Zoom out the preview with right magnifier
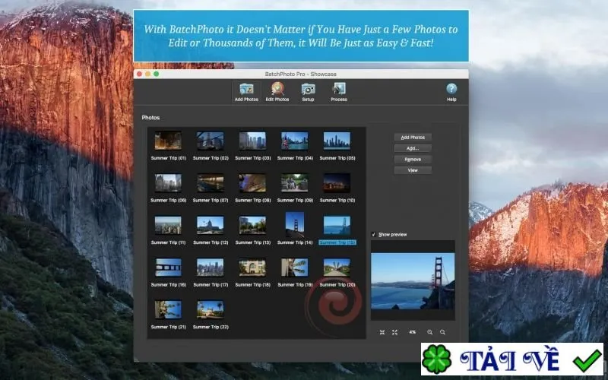 pyautogui.click(x=442, y=332)
